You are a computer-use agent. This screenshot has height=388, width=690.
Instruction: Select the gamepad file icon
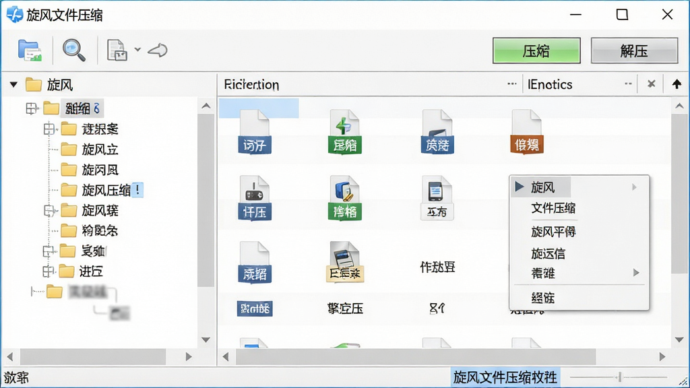click(x=255, y=198)
